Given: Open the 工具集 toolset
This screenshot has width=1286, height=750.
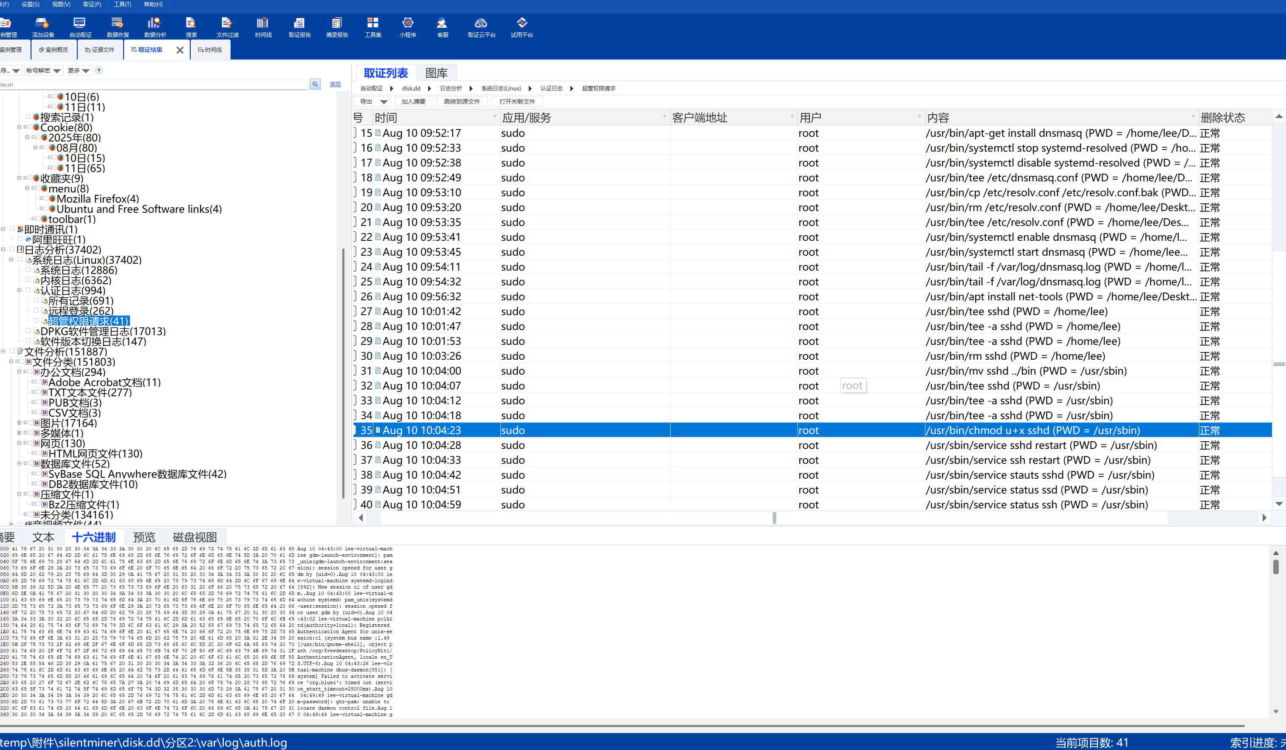Looking at the screenshot, I should point(372,27).
